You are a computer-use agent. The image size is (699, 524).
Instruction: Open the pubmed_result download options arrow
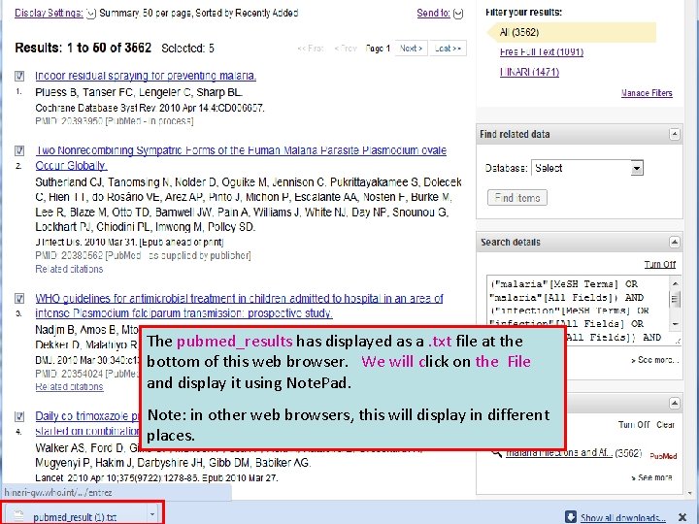point(152,514)
